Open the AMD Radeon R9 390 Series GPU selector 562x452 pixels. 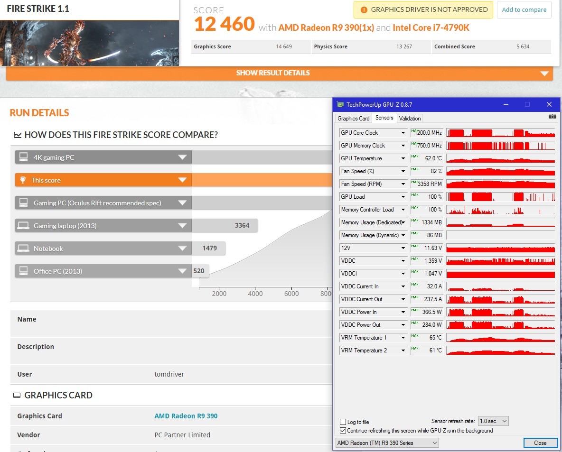point(387,443)
